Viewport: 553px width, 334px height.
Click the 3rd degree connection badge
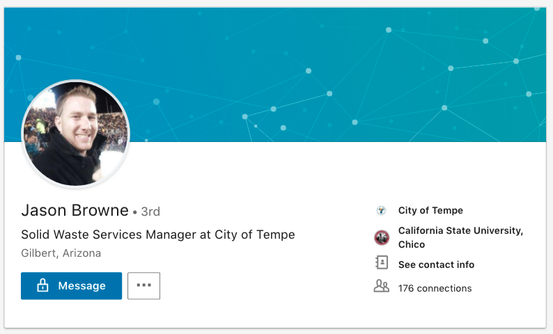[150, 211]
